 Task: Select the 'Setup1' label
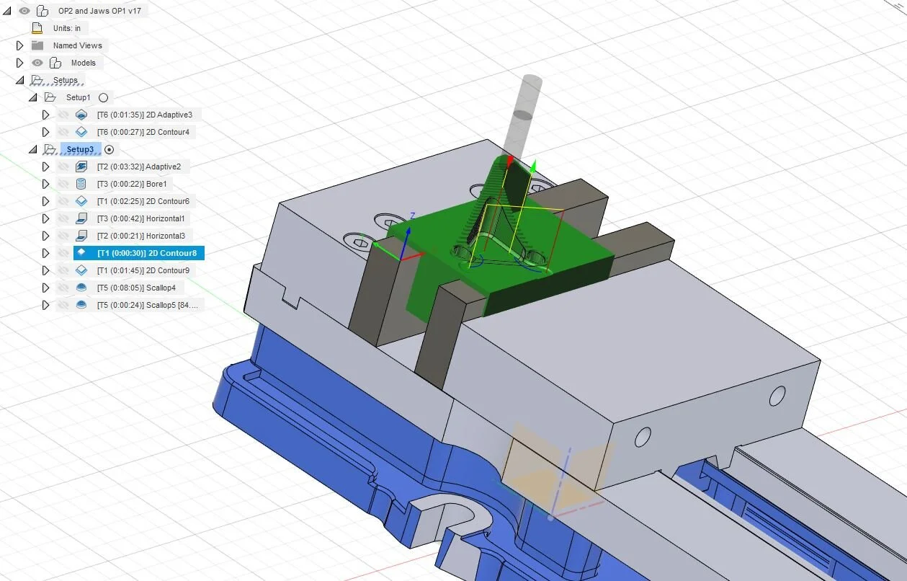[79, 97]
